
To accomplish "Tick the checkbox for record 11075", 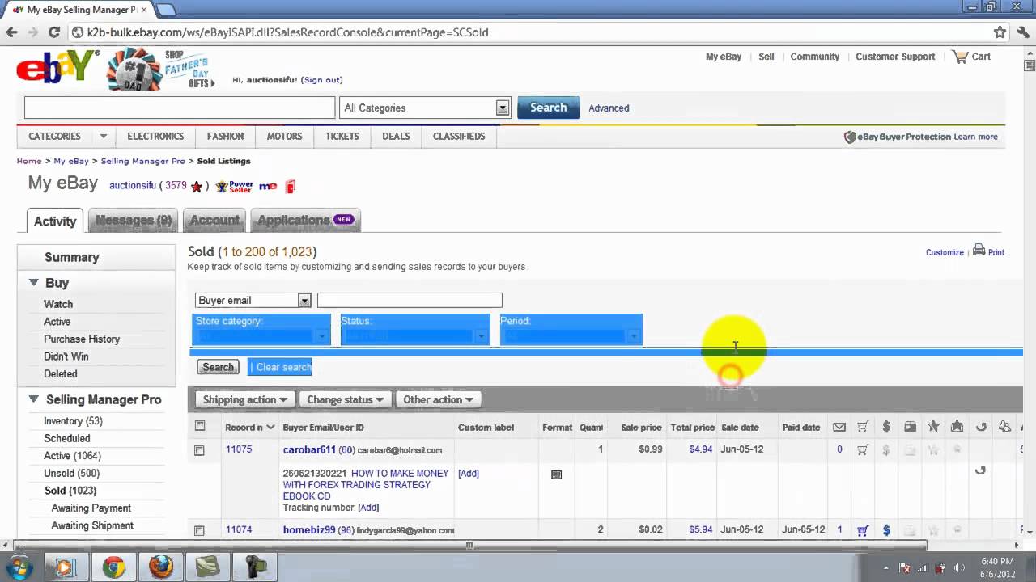I will click(200, 450).
